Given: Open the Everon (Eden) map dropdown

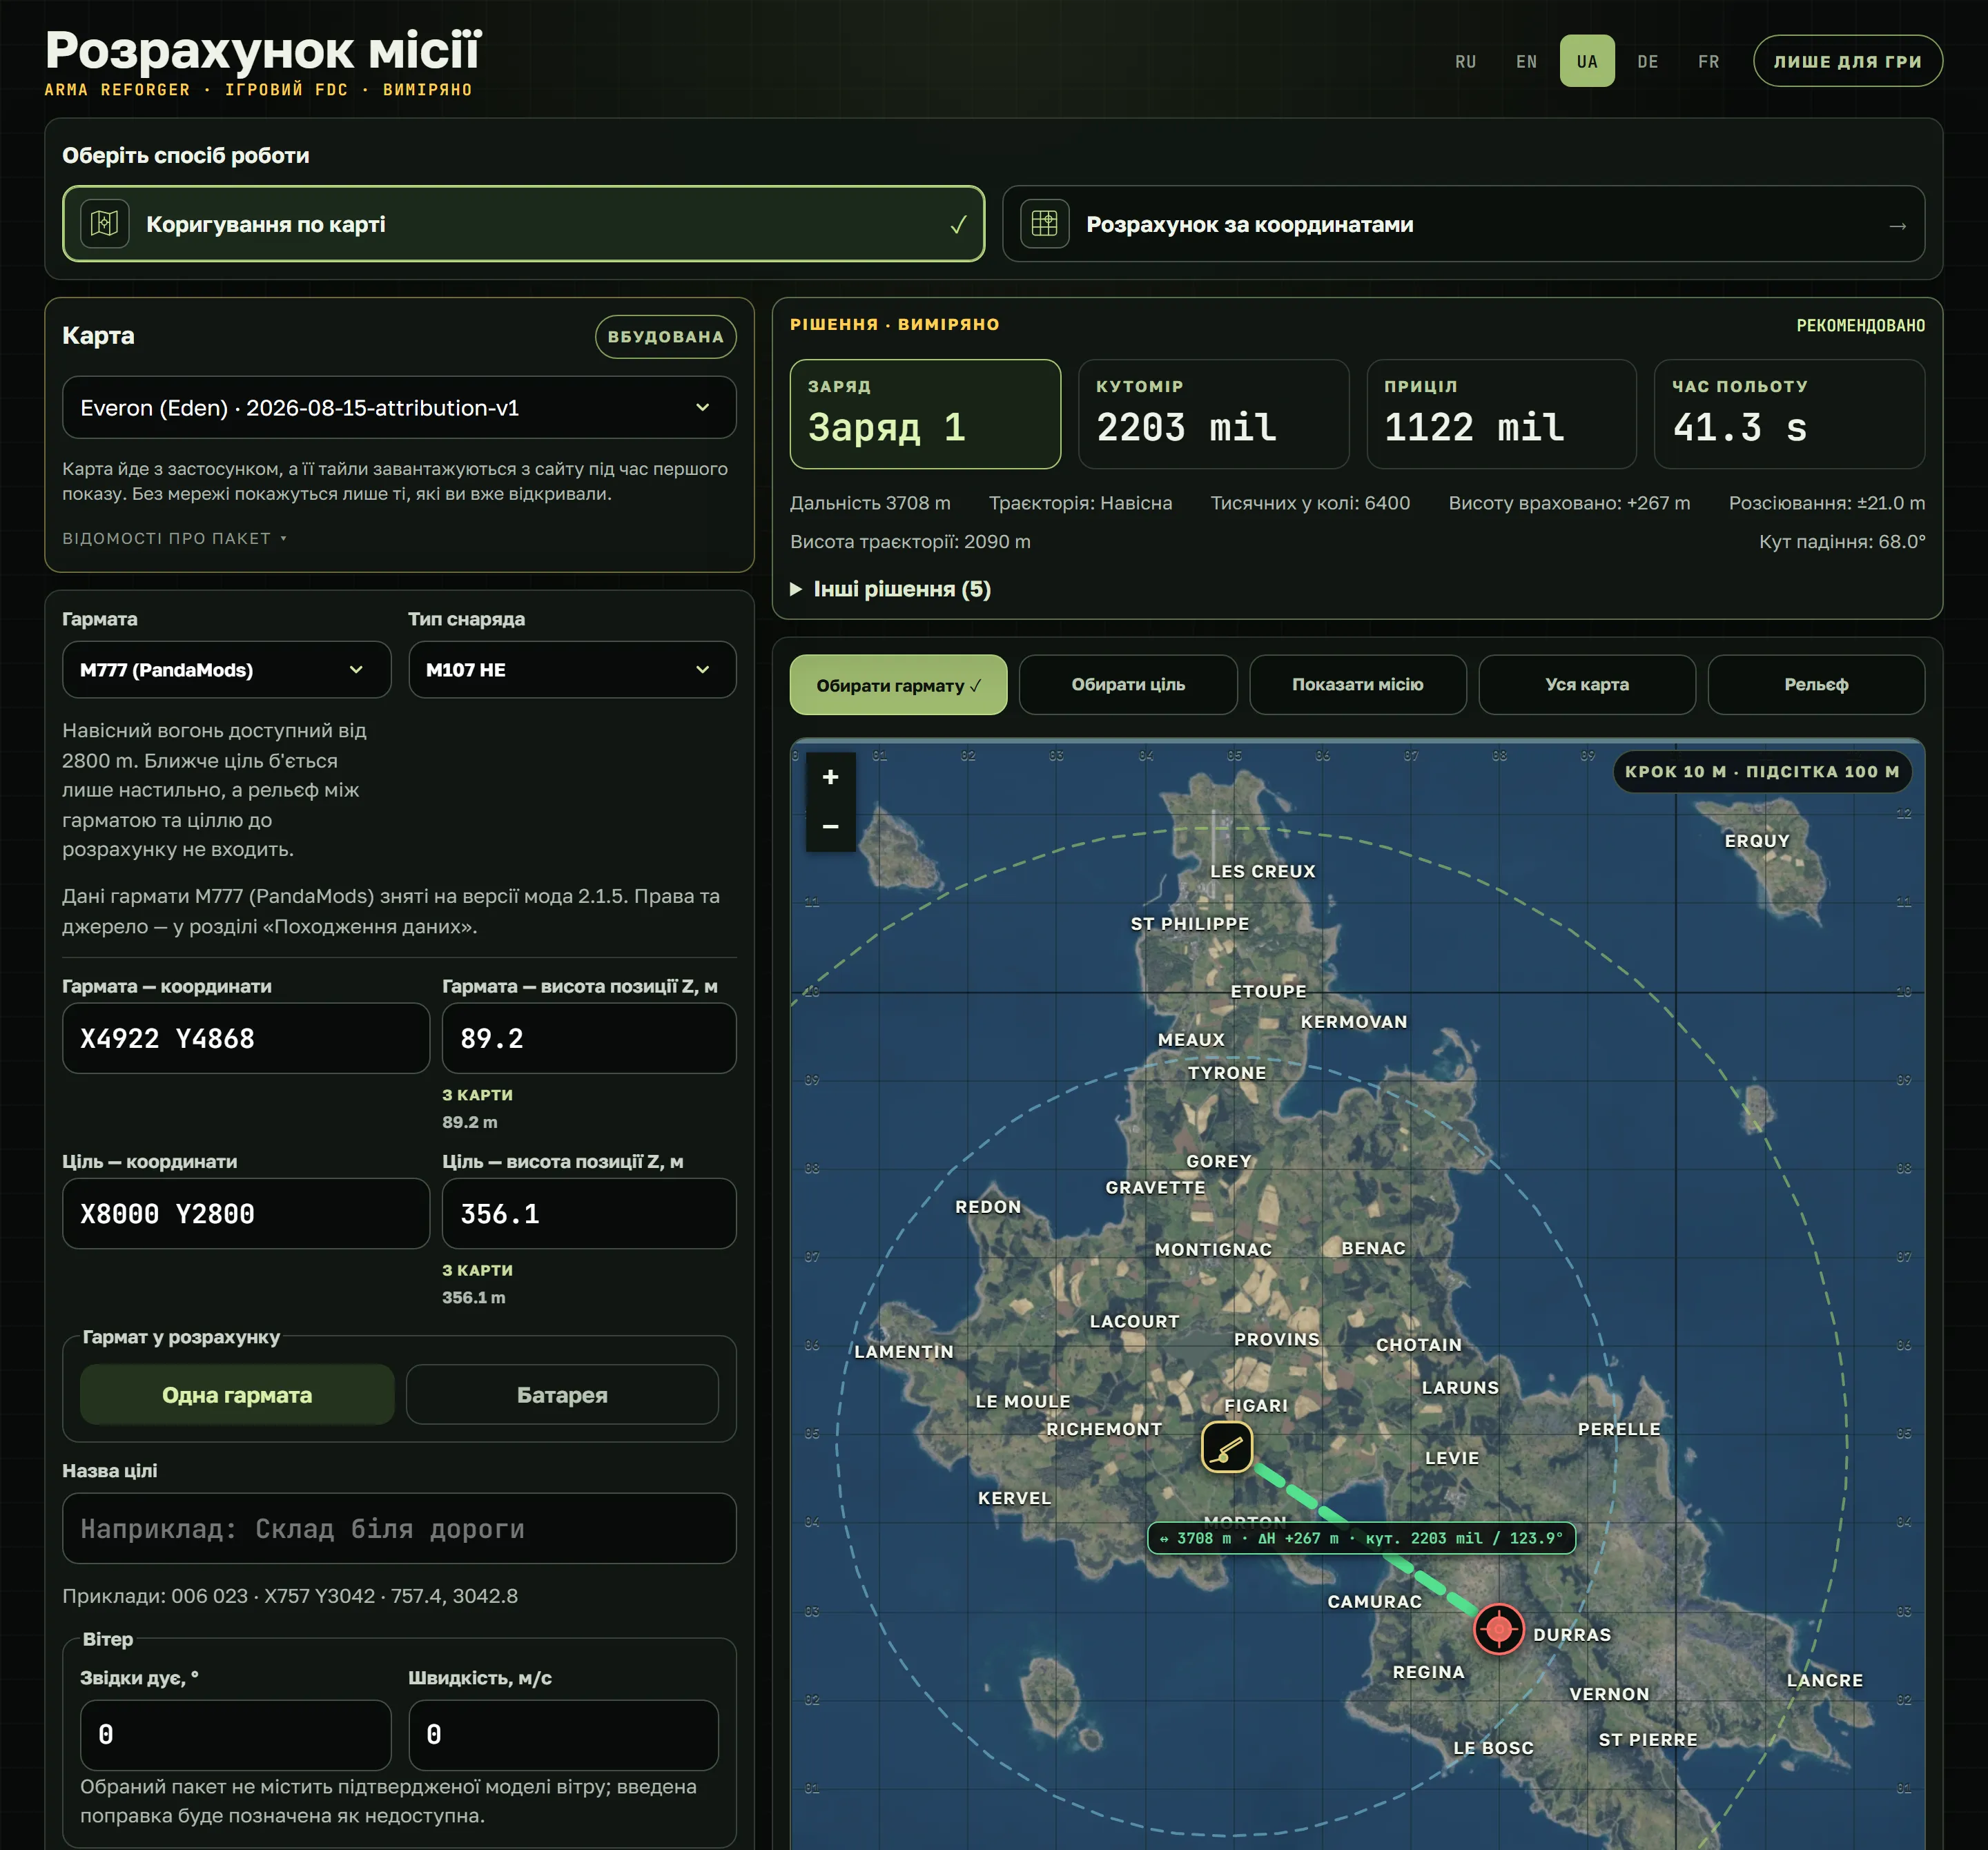Looking at the screenshot, I should click(x=399, y=407).
